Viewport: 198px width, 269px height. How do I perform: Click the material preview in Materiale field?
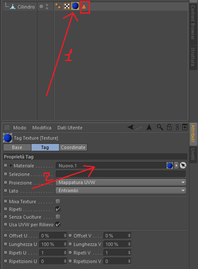[x=170, y=166]
